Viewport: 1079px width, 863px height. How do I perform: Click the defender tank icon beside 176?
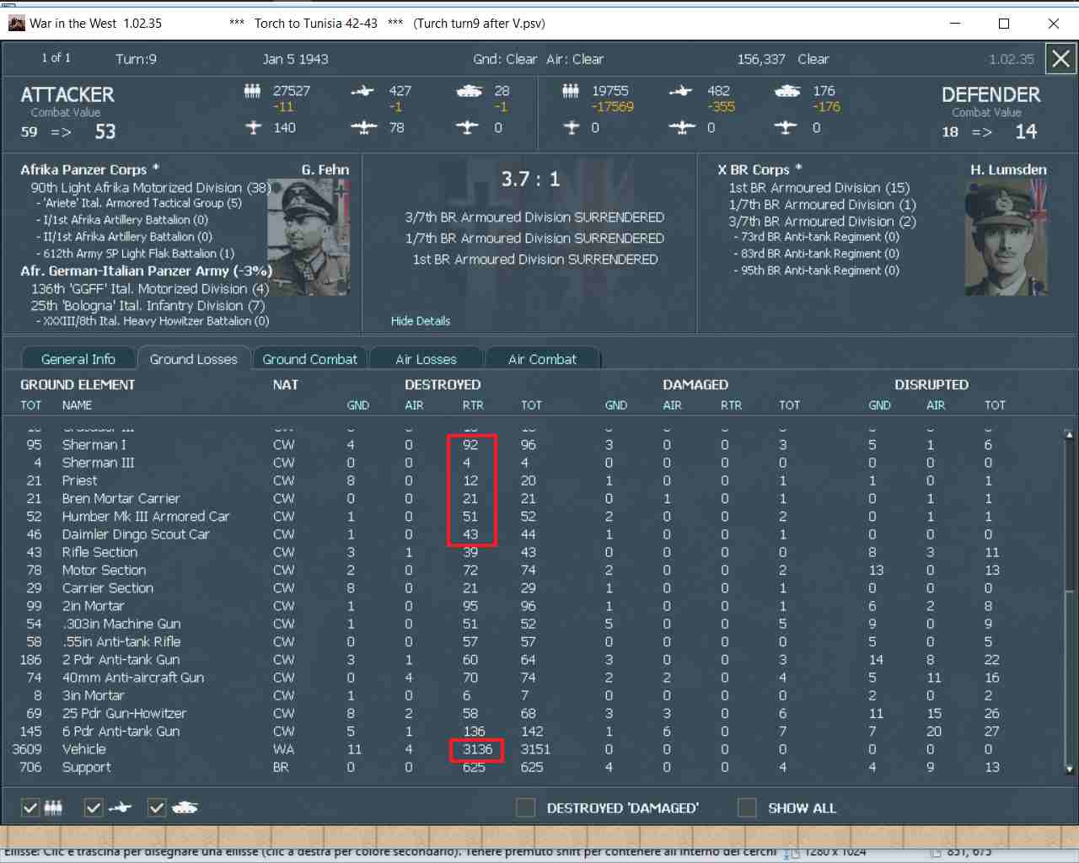click(787, 91)
